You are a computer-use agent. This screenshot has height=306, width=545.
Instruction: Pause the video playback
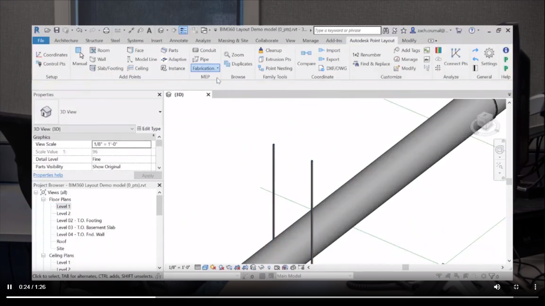[10, 287]
